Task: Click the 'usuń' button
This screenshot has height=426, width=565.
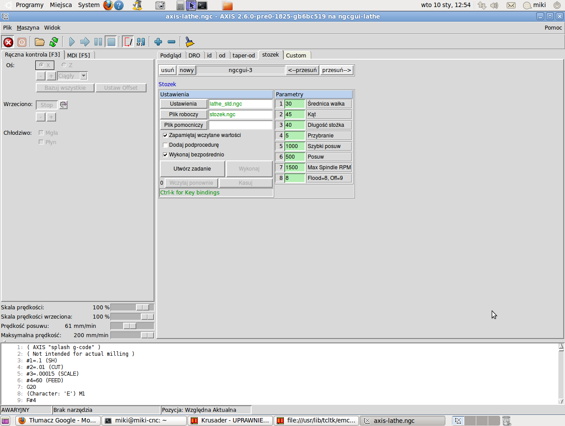Action: [x=168, y=70]
